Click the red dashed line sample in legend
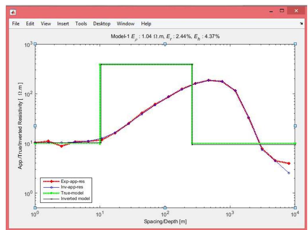 (51, 182)
